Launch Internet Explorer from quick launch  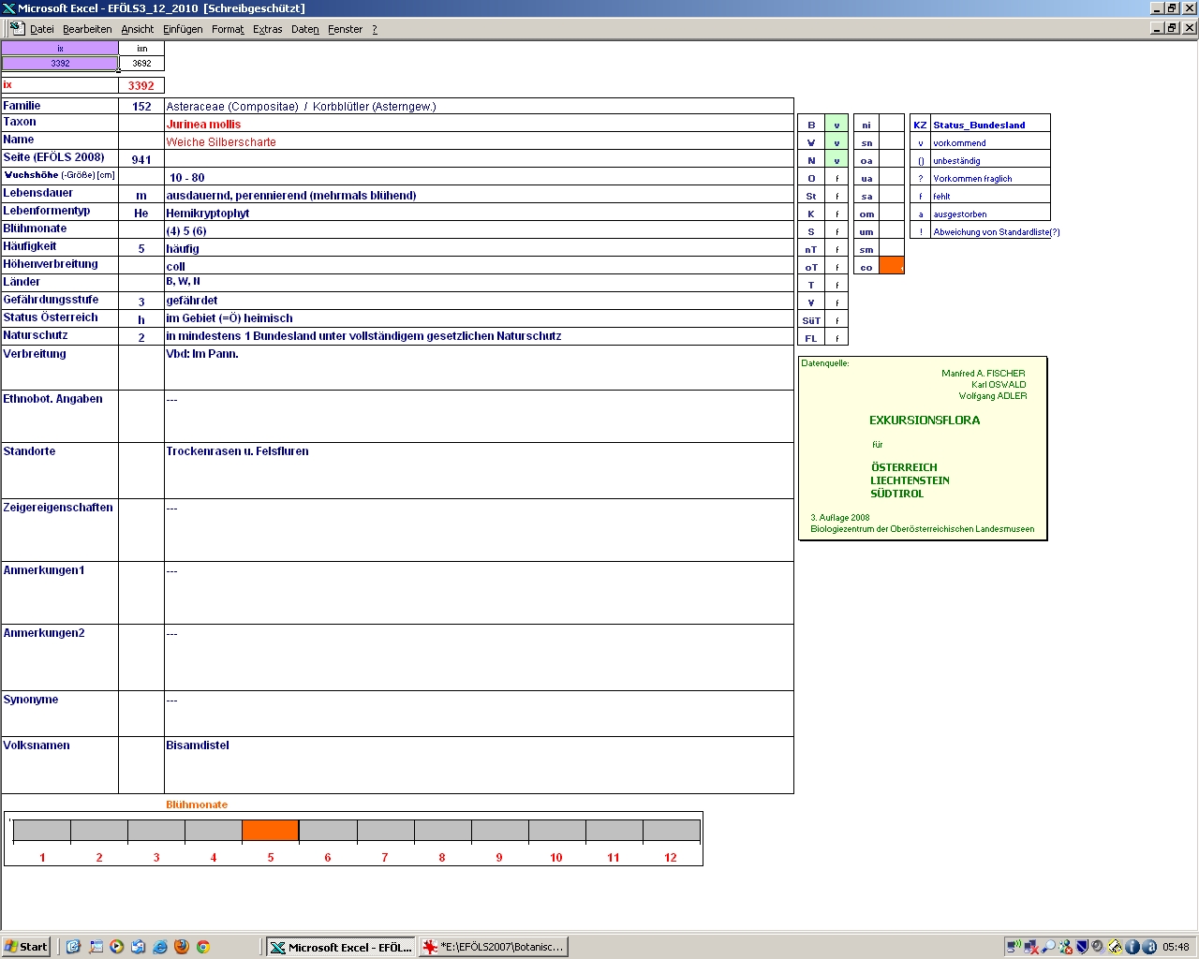[160, 947]
